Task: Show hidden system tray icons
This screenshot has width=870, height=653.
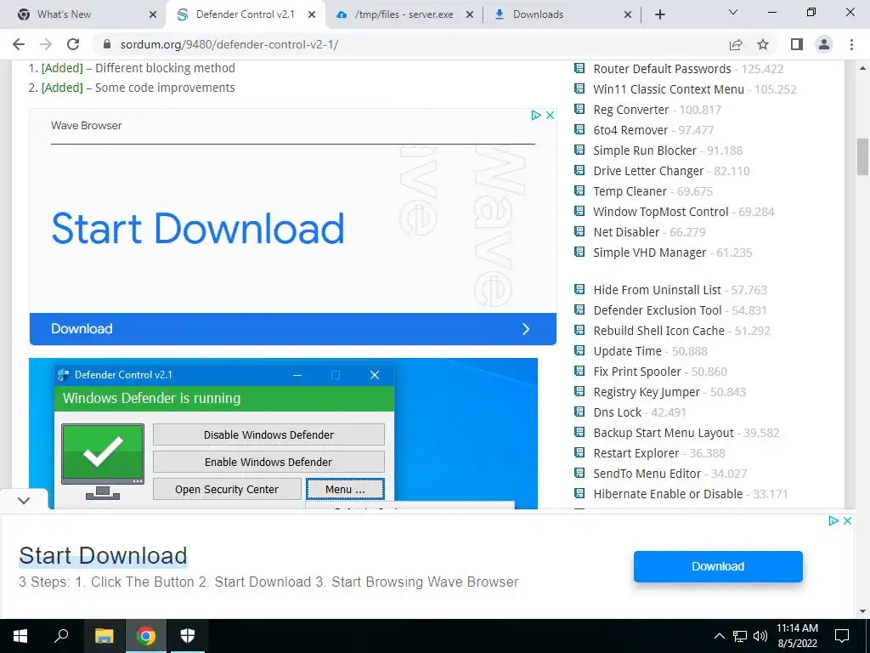Action: click(x=719, y=636)
